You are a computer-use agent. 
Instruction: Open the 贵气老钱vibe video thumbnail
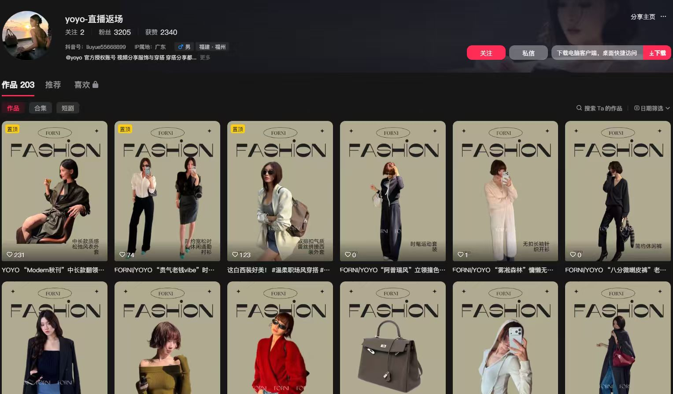coord(167,191)
